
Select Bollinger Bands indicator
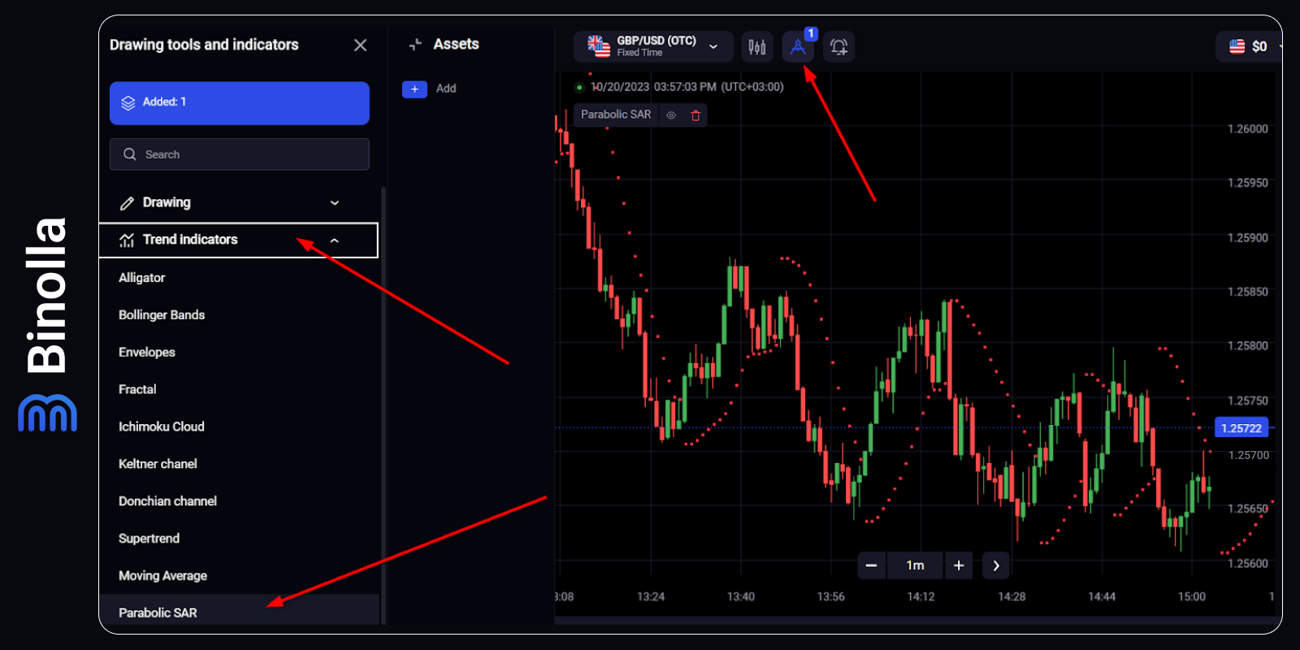(x=162, y=315)
